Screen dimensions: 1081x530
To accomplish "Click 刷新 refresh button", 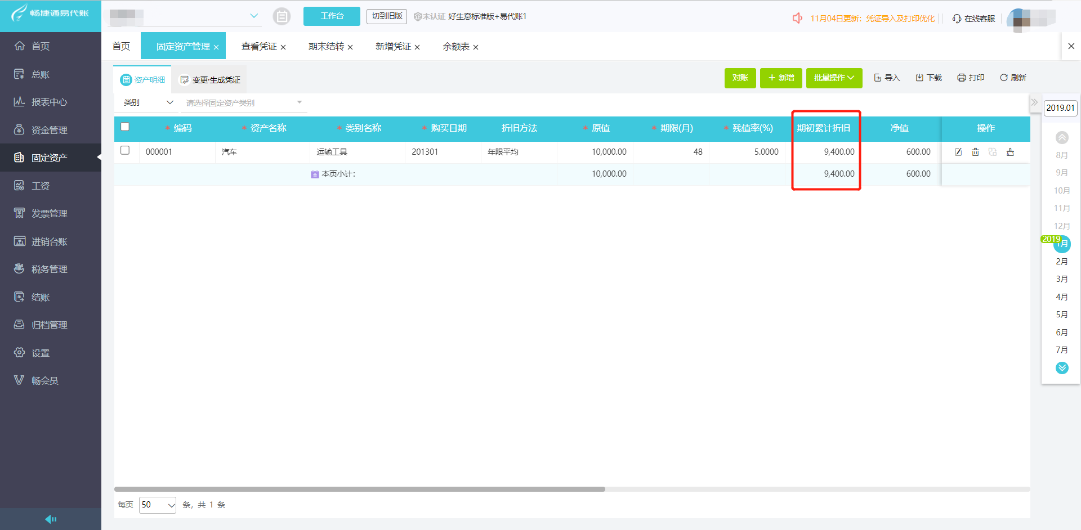I will pos(1013,78).
